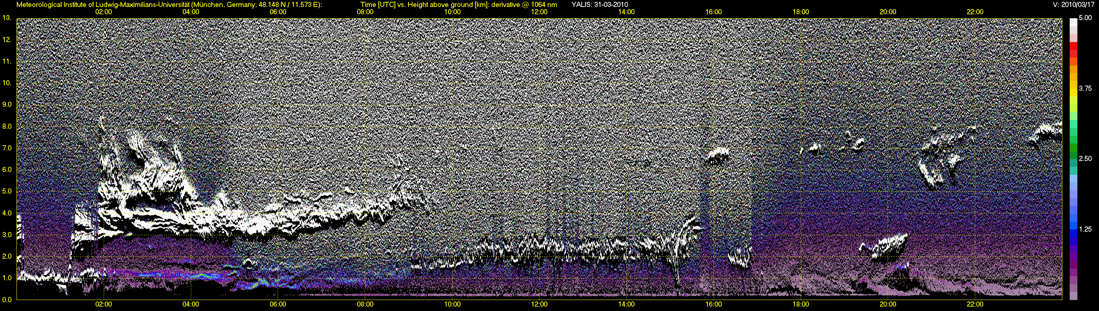Click the 1.0 height axis label
Screen dimensions: 1099x311
[x=6, y=278]
